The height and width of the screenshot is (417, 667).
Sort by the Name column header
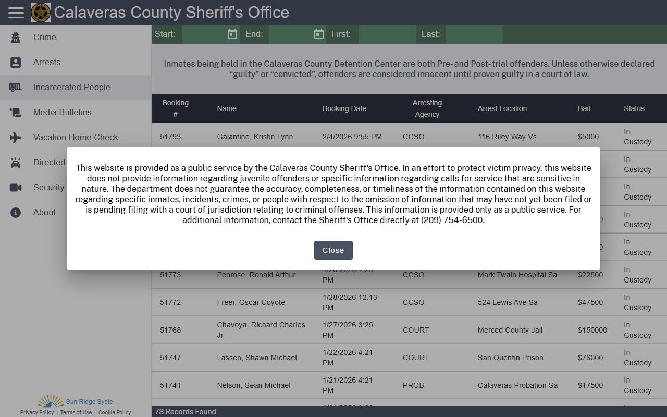[227, 108]
